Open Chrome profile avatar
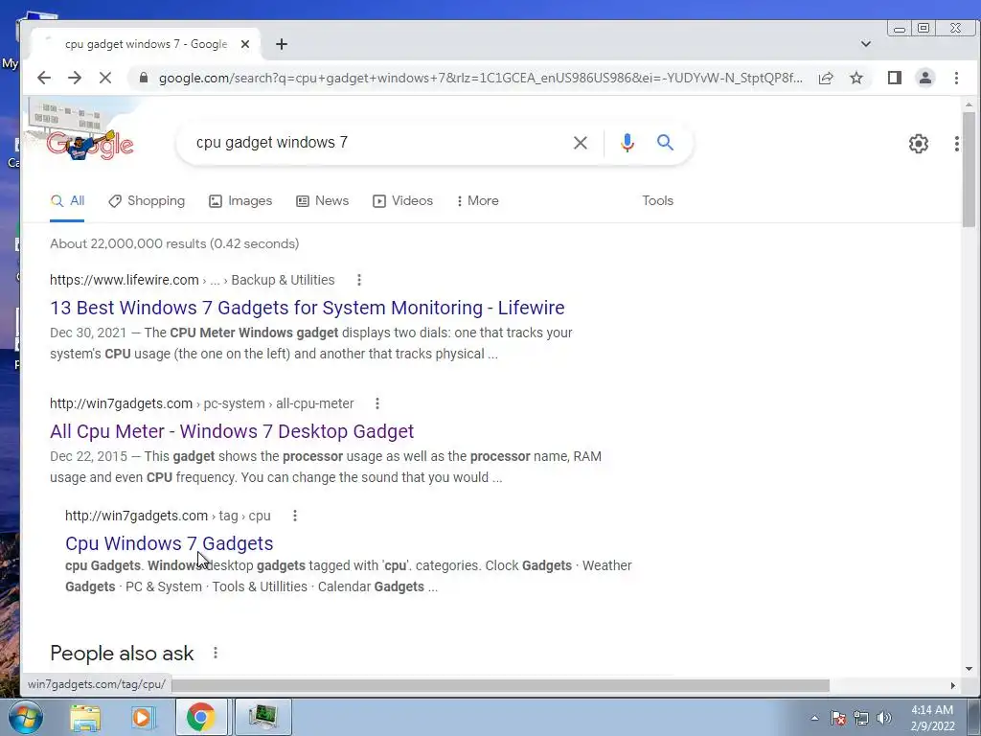Screen dimensions: 981x736 [x=925, y=78]
